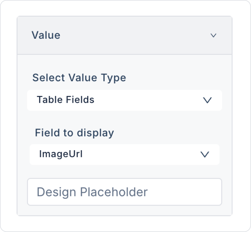
Task: Click the Field to display label
Action: click(x=74, y=133)
